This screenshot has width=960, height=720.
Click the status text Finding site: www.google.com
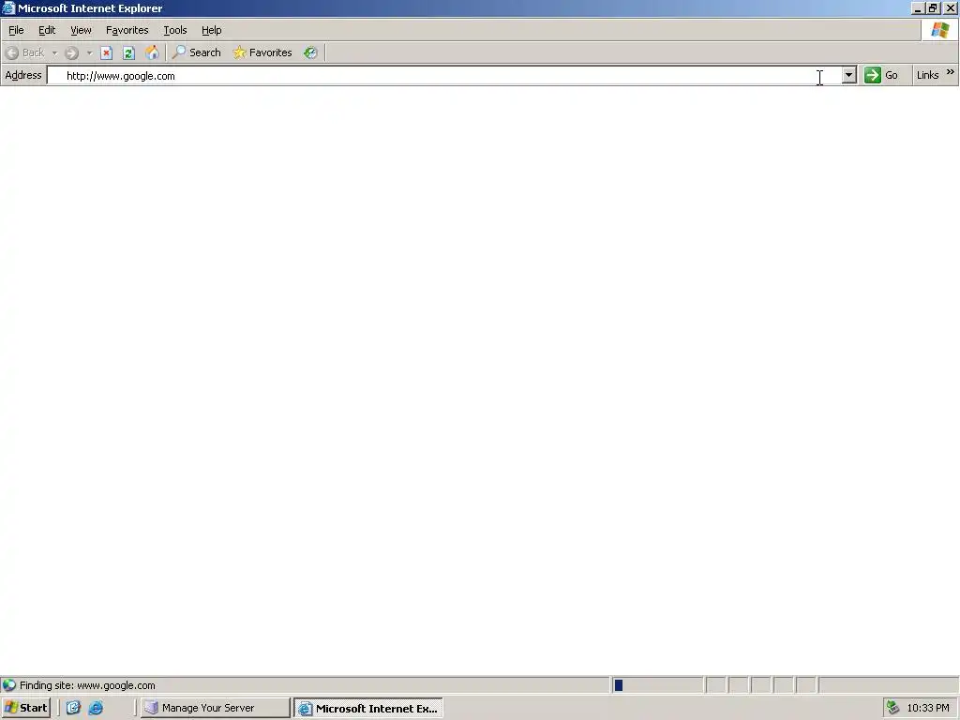point(87,685)
